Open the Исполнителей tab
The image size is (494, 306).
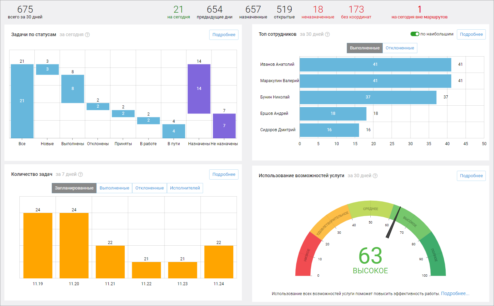pos(185,188)
